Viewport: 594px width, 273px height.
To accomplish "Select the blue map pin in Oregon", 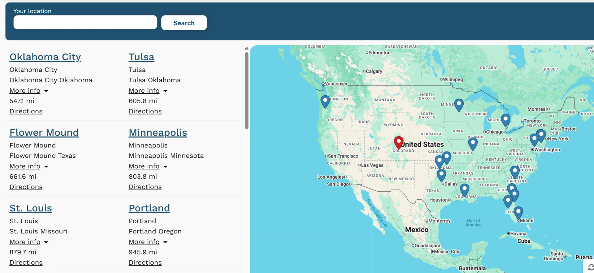I will point(325,101).
